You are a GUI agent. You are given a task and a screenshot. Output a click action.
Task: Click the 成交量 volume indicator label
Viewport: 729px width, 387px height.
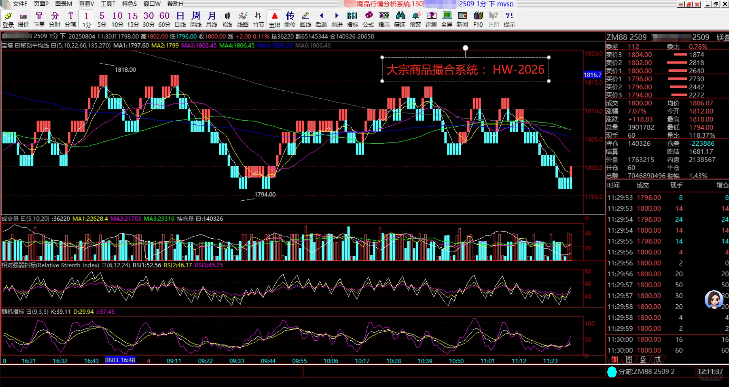10,219
